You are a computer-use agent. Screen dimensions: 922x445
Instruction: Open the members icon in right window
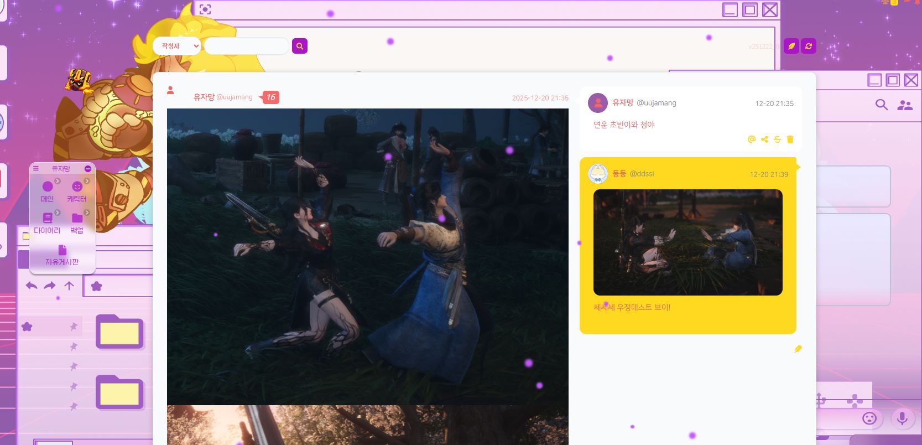click(x=905, y=105)
